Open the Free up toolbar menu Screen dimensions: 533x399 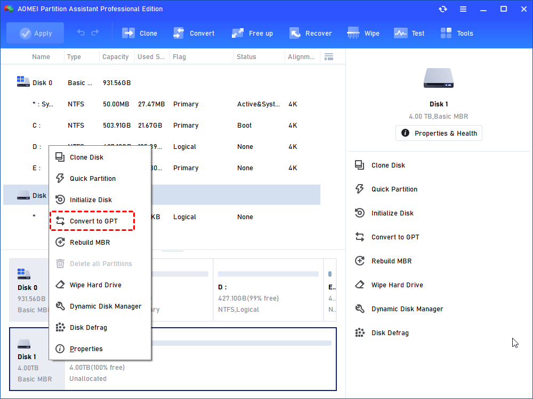point(252,33)
